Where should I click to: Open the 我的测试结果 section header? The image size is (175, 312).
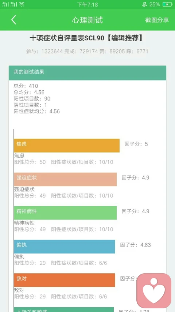87,73
